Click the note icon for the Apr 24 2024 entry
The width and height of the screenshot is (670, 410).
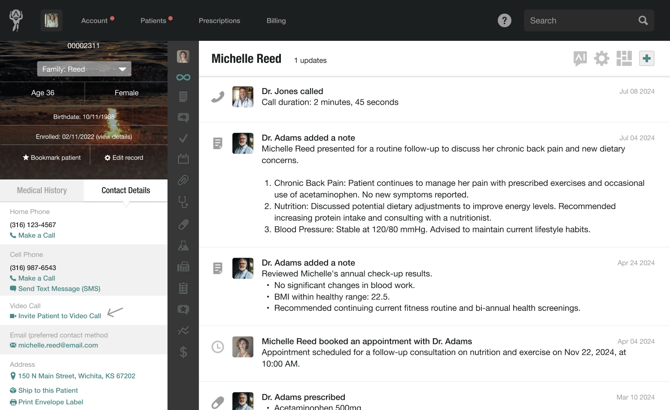click(x=218, y=268)
